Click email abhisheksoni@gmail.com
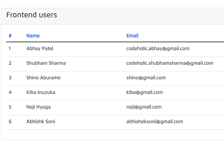This screenshot has width=224, height=149. pyautogui.click(x=155, y=121)
